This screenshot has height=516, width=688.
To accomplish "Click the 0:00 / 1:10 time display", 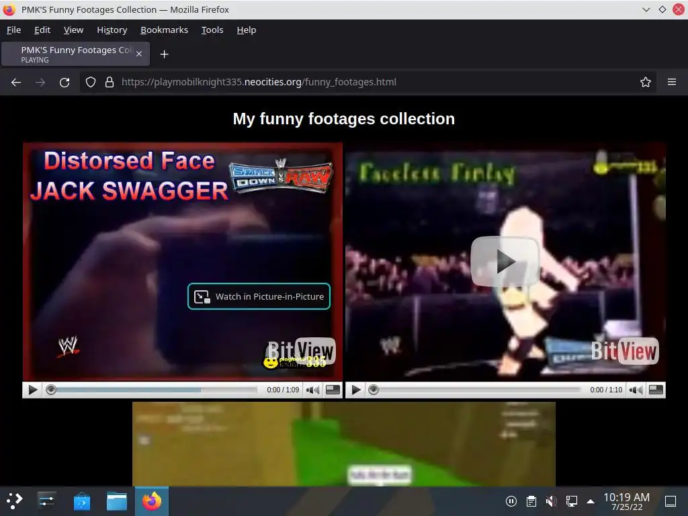I will pyautogui.click(x=606, y=390).
